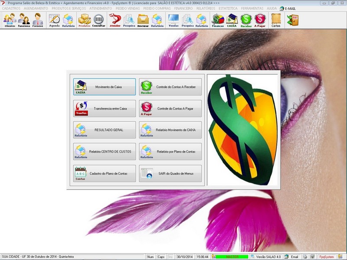Open the PEDIDO VENDAS menu
Image resolution: width=347 pixels, height=260 pixels.
click(128, 8)
